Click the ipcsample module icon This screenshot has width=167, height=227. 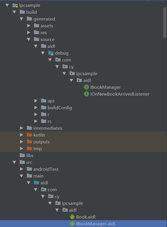pos(15,5)
